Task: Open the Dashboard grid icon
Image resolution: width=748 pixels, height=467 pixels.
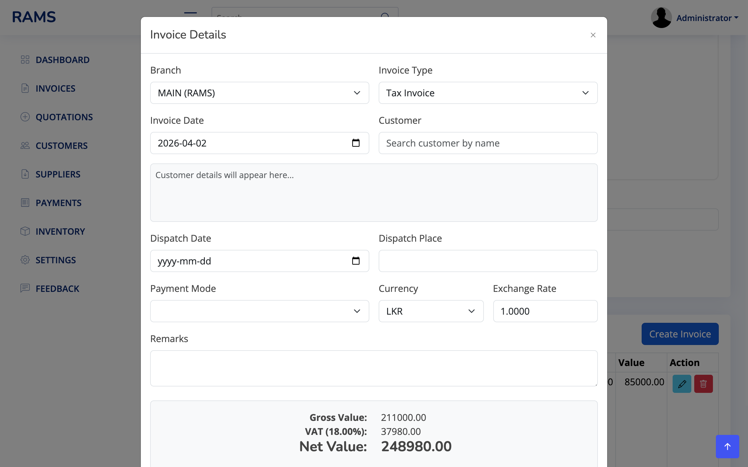Action: pyautogui.click(x=25, y=60)
